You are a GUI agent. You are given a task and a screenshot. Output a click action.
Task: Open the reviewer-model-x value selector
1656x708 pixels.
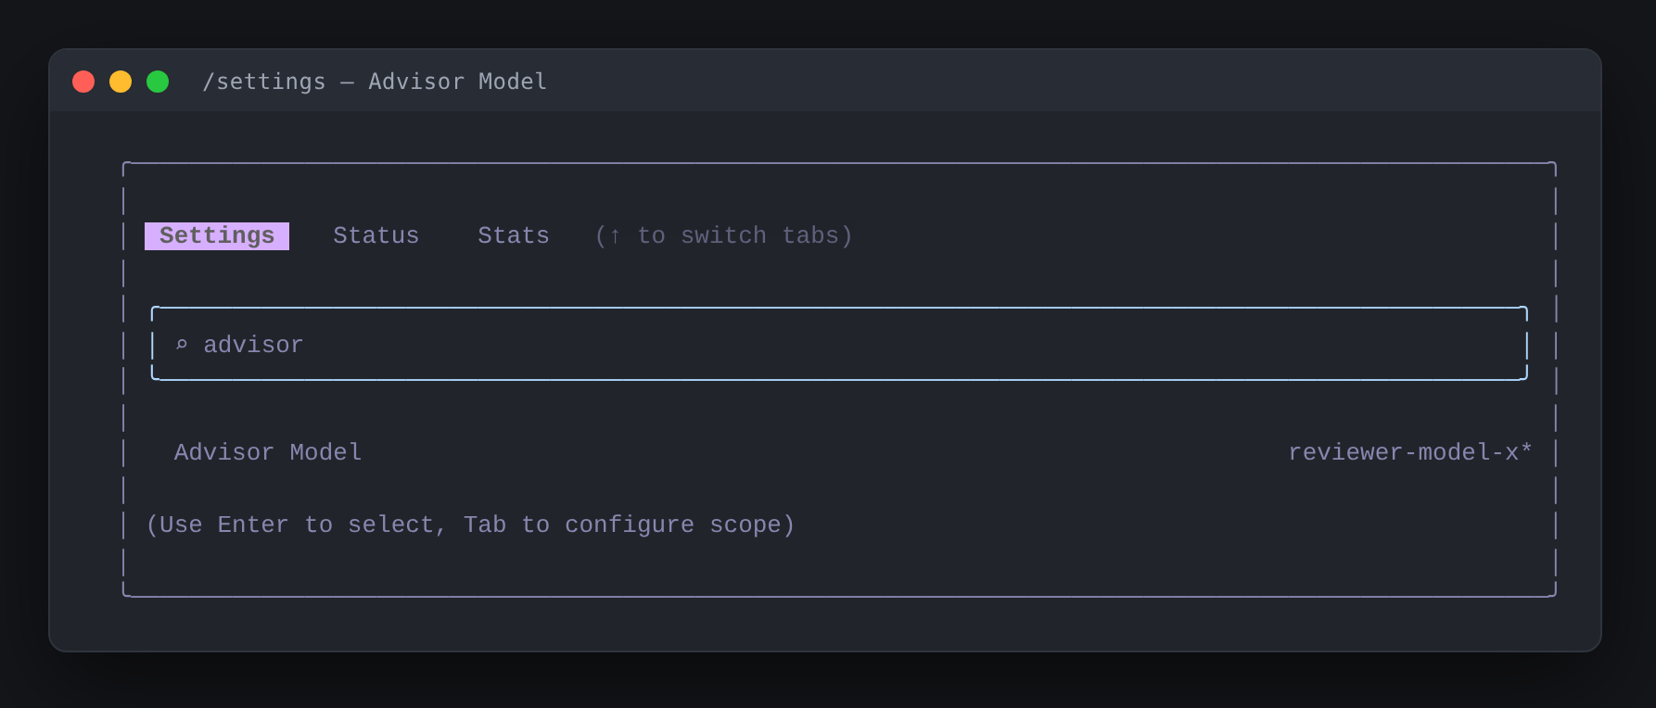[x=1410, y=452]
